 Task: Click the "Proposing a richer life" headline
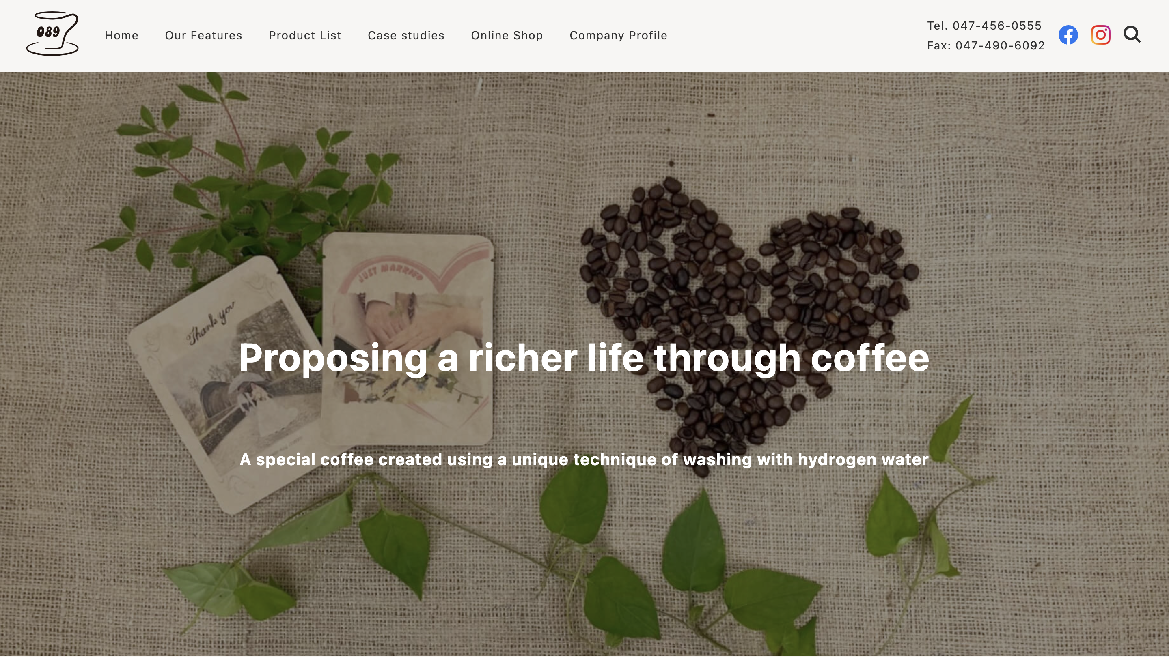point(584,358)
